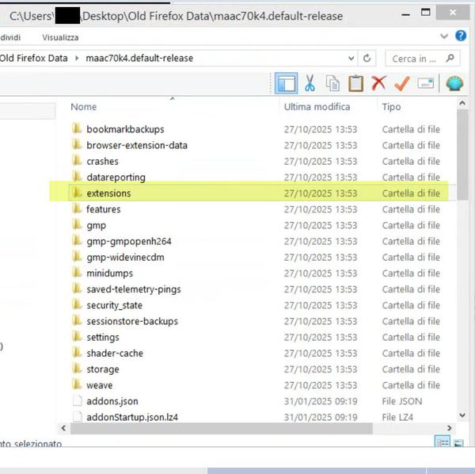This screenshot has height=474, width=475.
Task: Switch to large icons view in status bar
Action: tap(458, 443)
